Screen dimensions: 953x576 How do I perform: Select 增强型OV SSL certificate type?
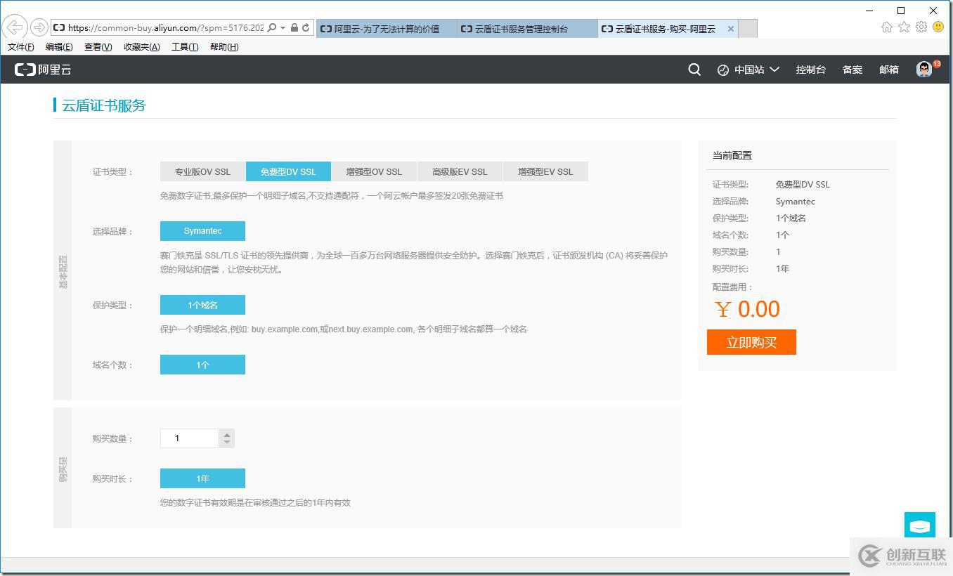pos(374,171)
